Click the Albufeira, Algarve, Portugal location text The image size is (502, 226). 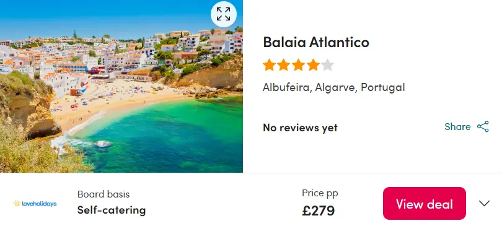333,87
